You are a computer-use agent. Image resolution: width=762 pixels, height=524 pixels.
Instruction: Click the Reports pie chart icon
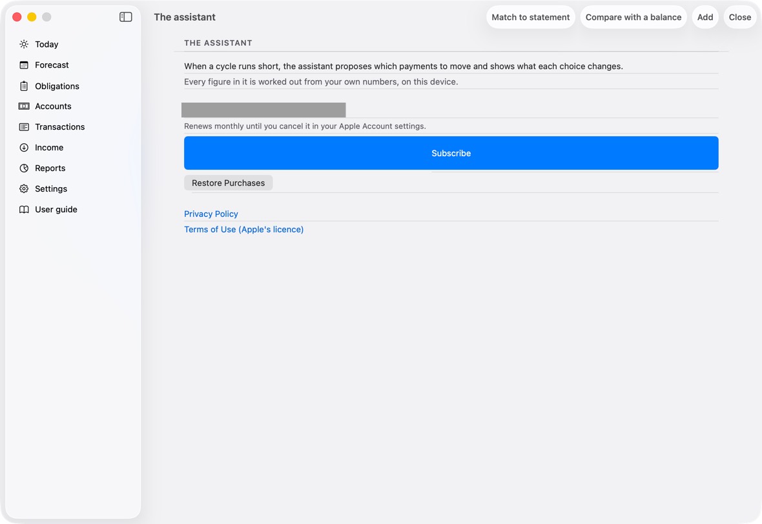tap(24, 168)
